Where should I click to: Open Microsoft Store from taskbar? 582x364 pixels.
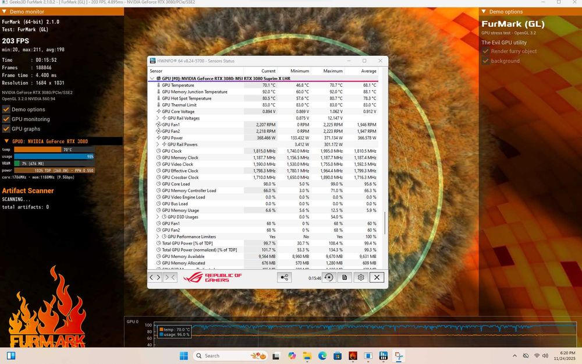338,356
